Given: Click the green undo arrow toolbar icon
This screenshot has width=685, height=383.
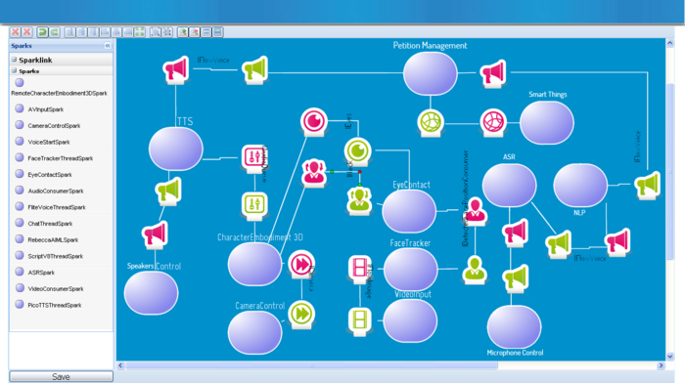Looking at the screenshot, I should pos(42,32).
